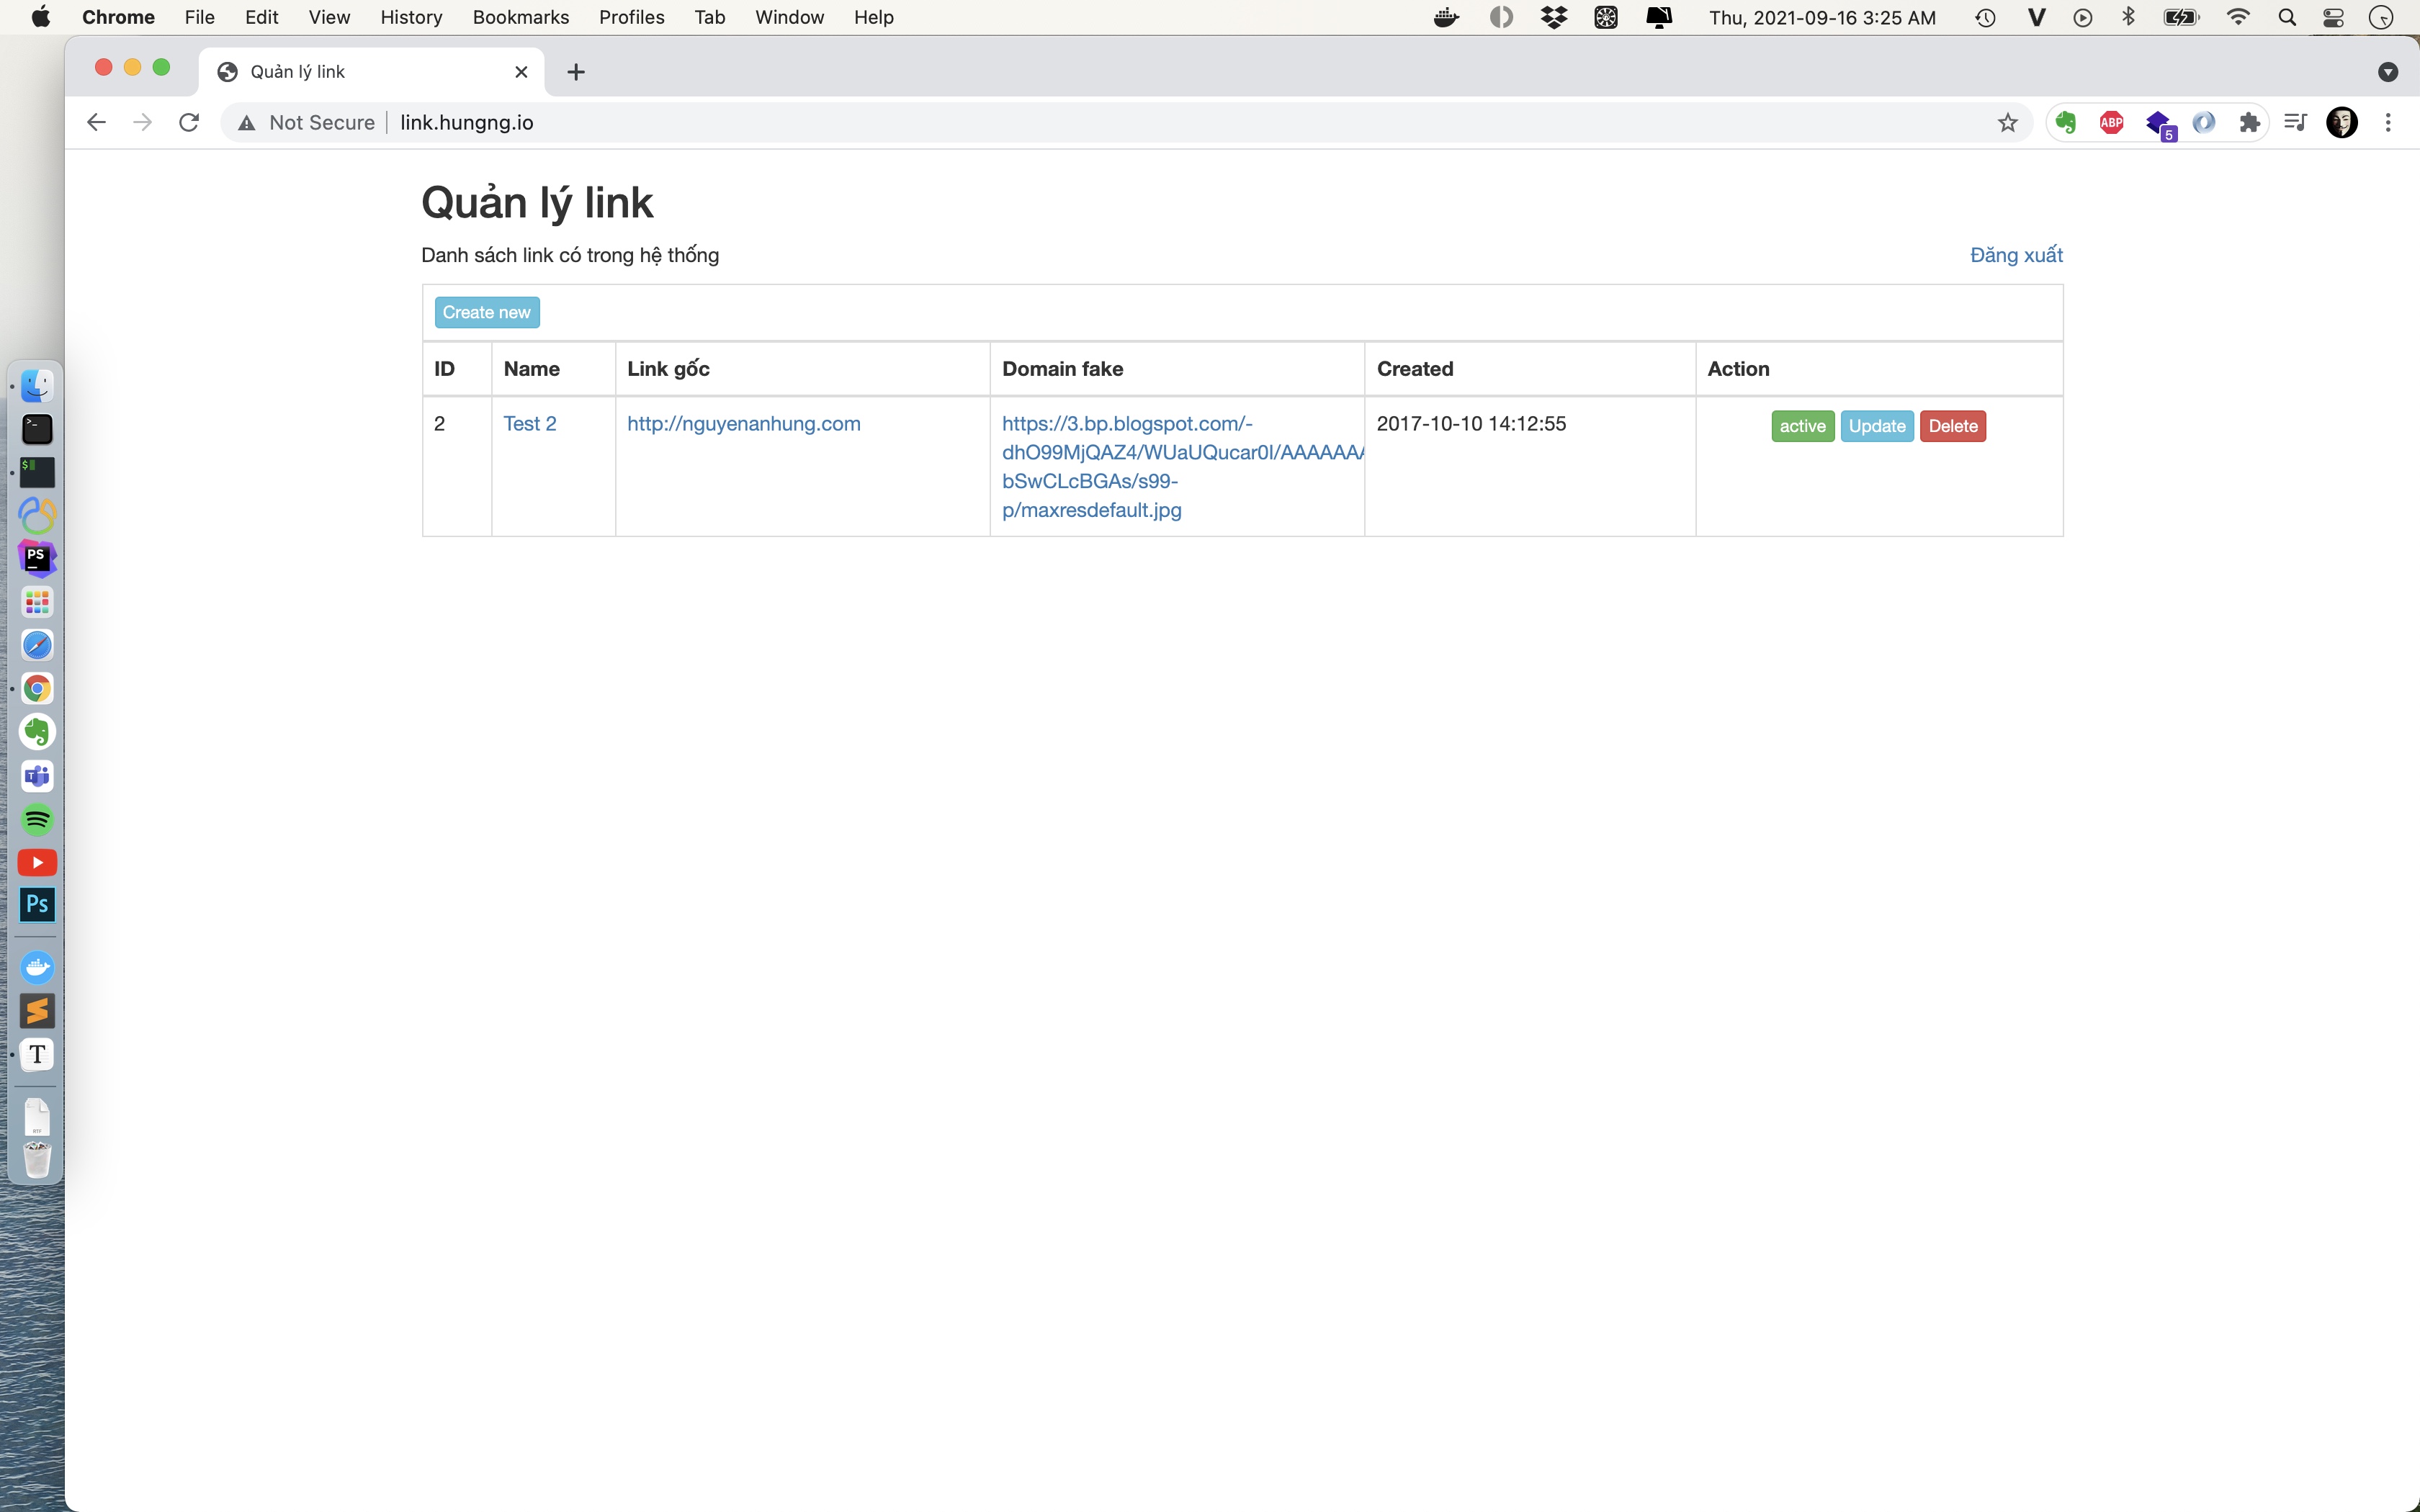This screenshot has height=1512, width=2420.
Task: Expand the tab search dropdown arrow
Action: [x=2388, y=72]
